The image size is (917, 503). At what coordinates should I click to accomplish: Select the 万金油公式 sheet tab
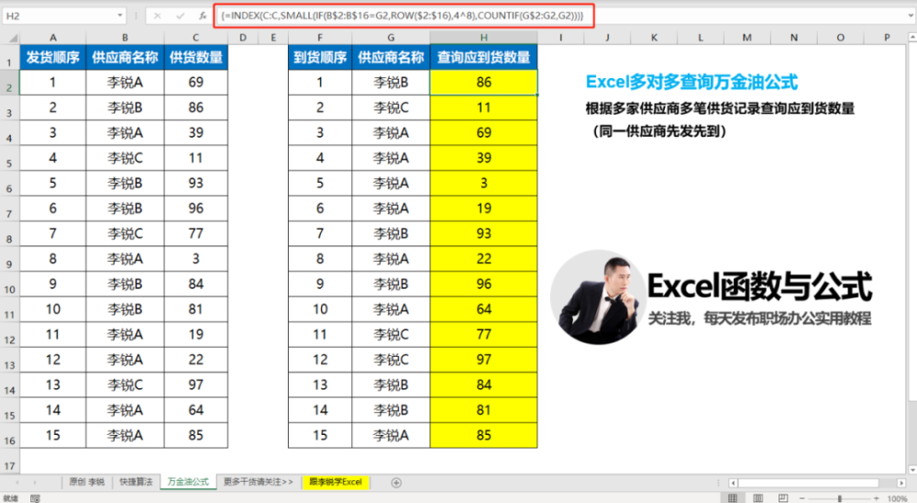(x=188, y=482)
